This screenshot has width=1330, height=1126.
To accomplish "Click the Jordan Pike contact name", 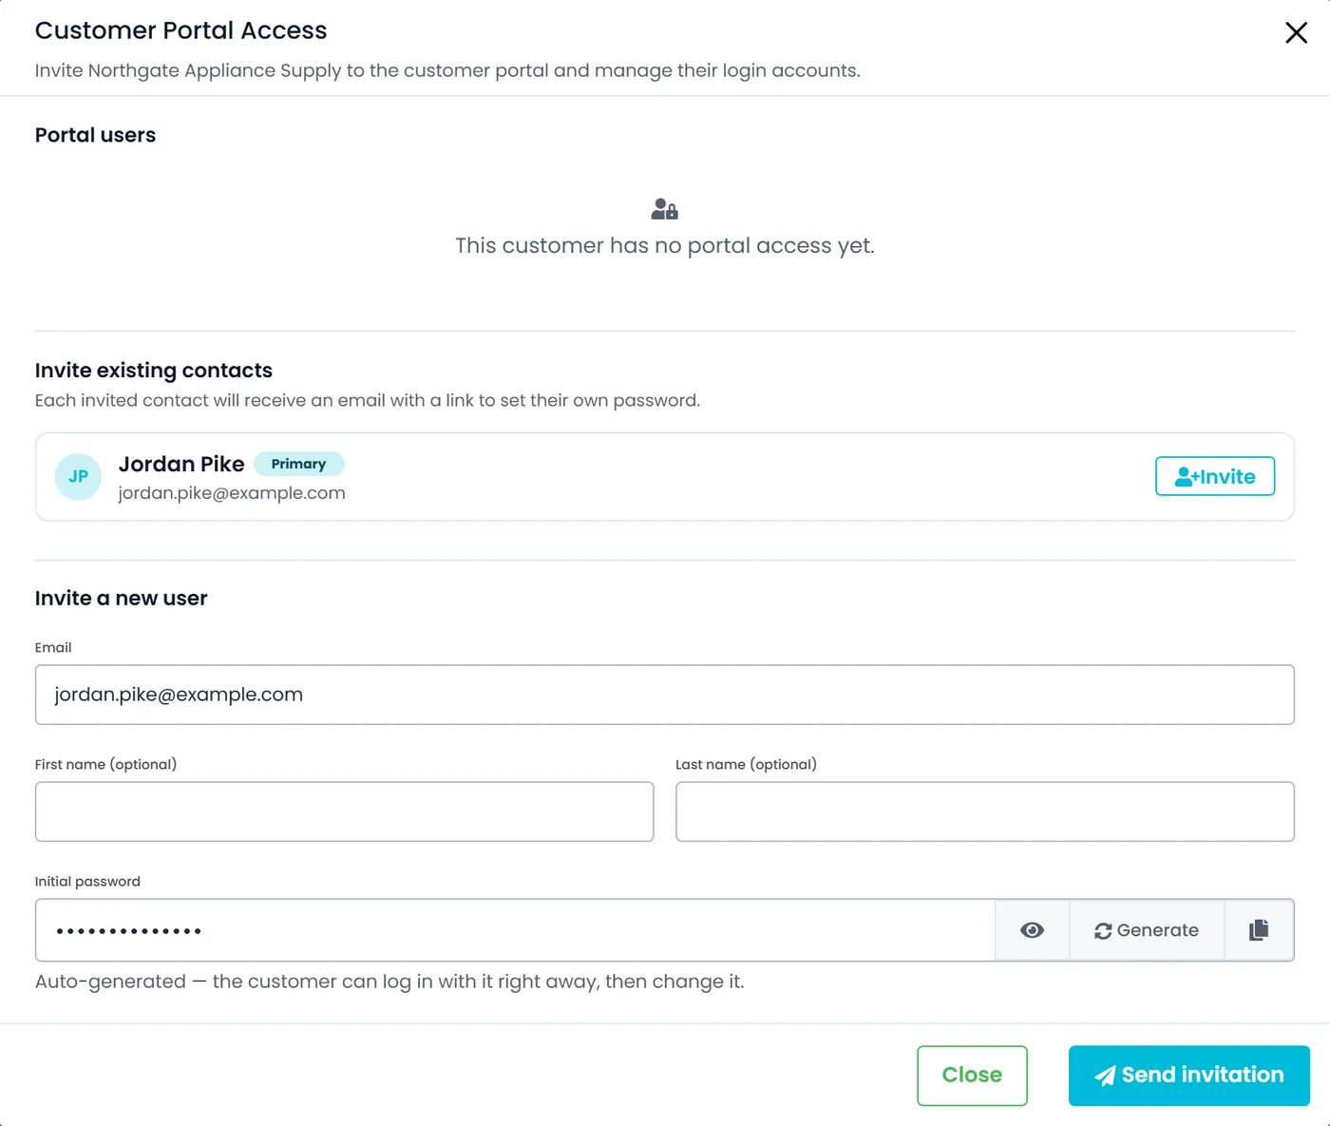I will (181, 464).
